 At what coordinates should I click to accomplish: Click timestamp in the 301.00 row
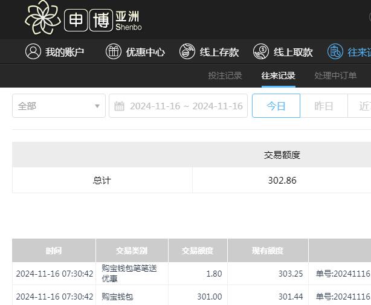54,297
